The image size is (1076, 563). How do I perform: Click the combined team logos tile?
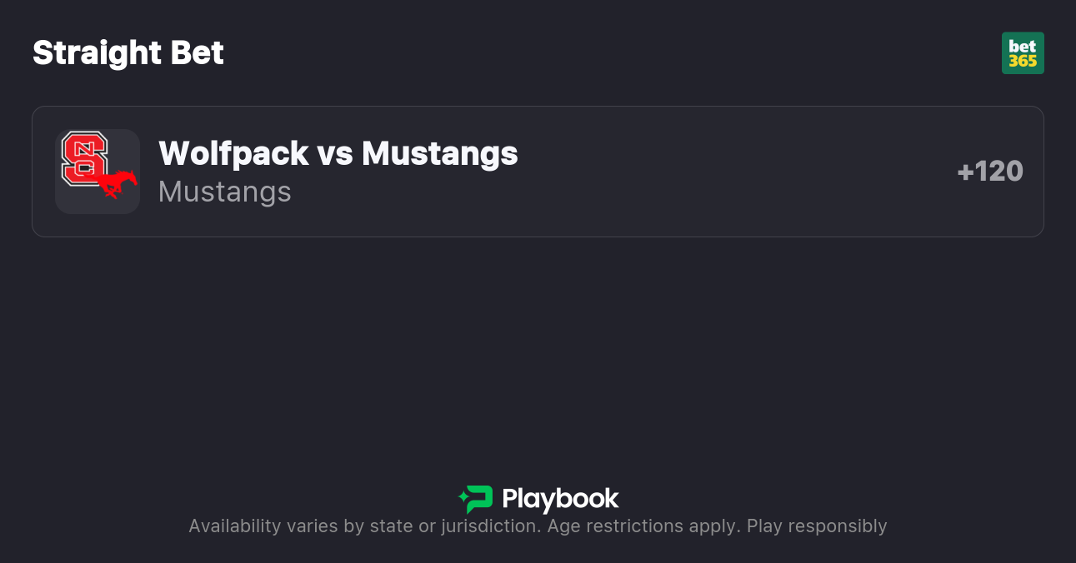(98, 171)
